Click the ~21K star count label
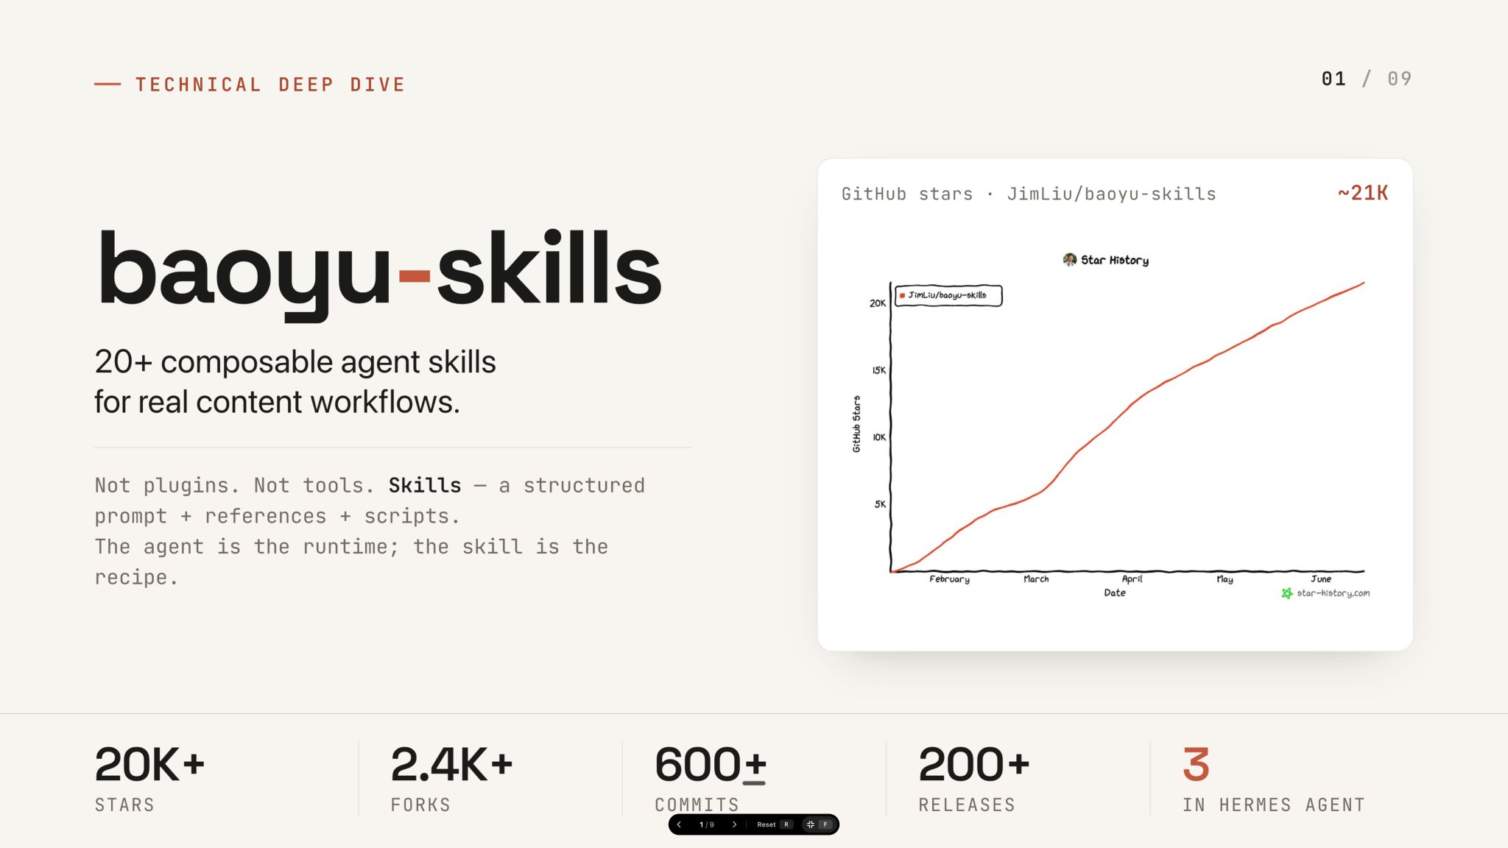 pos(1363,193)
